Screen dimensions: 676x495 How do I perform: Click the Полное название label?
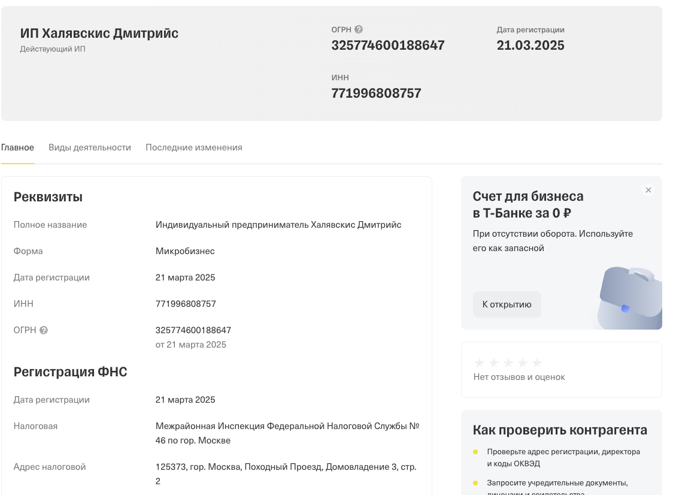pos(50,225)
